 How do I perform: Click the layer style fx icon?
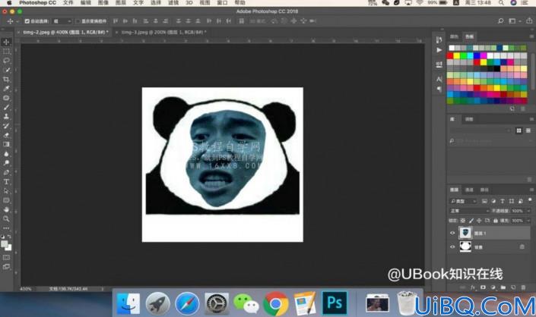[x=473, y=287]
